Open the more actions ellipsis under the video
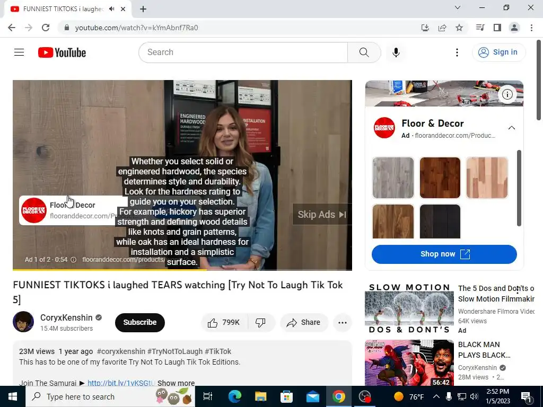543x407 pixels. coord(343,323)
